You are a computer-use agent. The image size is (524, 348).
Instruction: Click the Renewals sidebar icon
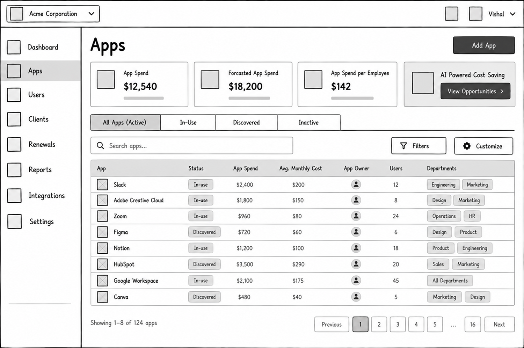(14, 144)
